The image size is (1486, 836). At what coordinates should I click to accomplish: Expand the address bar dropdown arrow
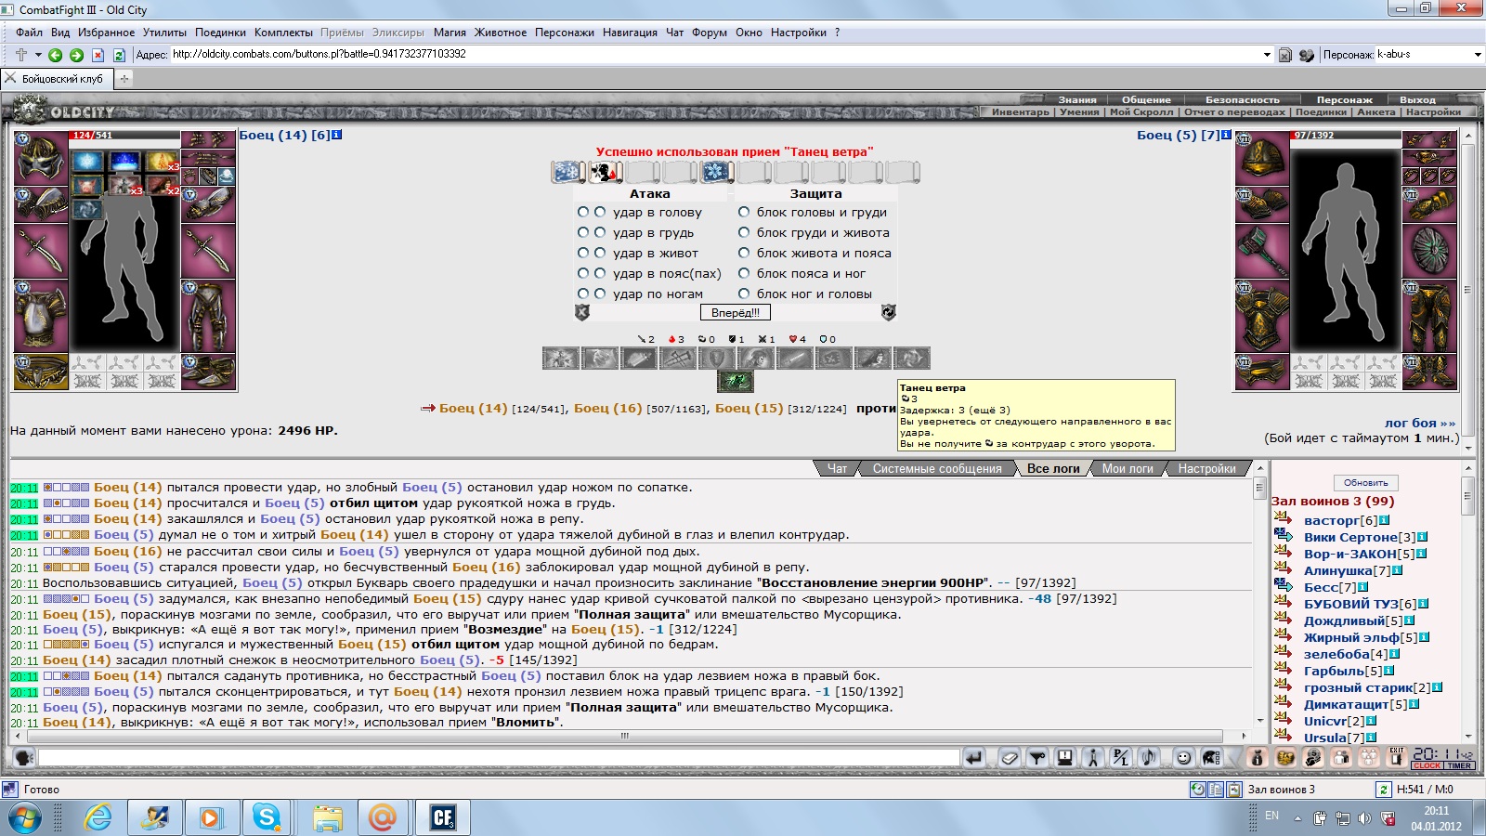coord(1267,55)
